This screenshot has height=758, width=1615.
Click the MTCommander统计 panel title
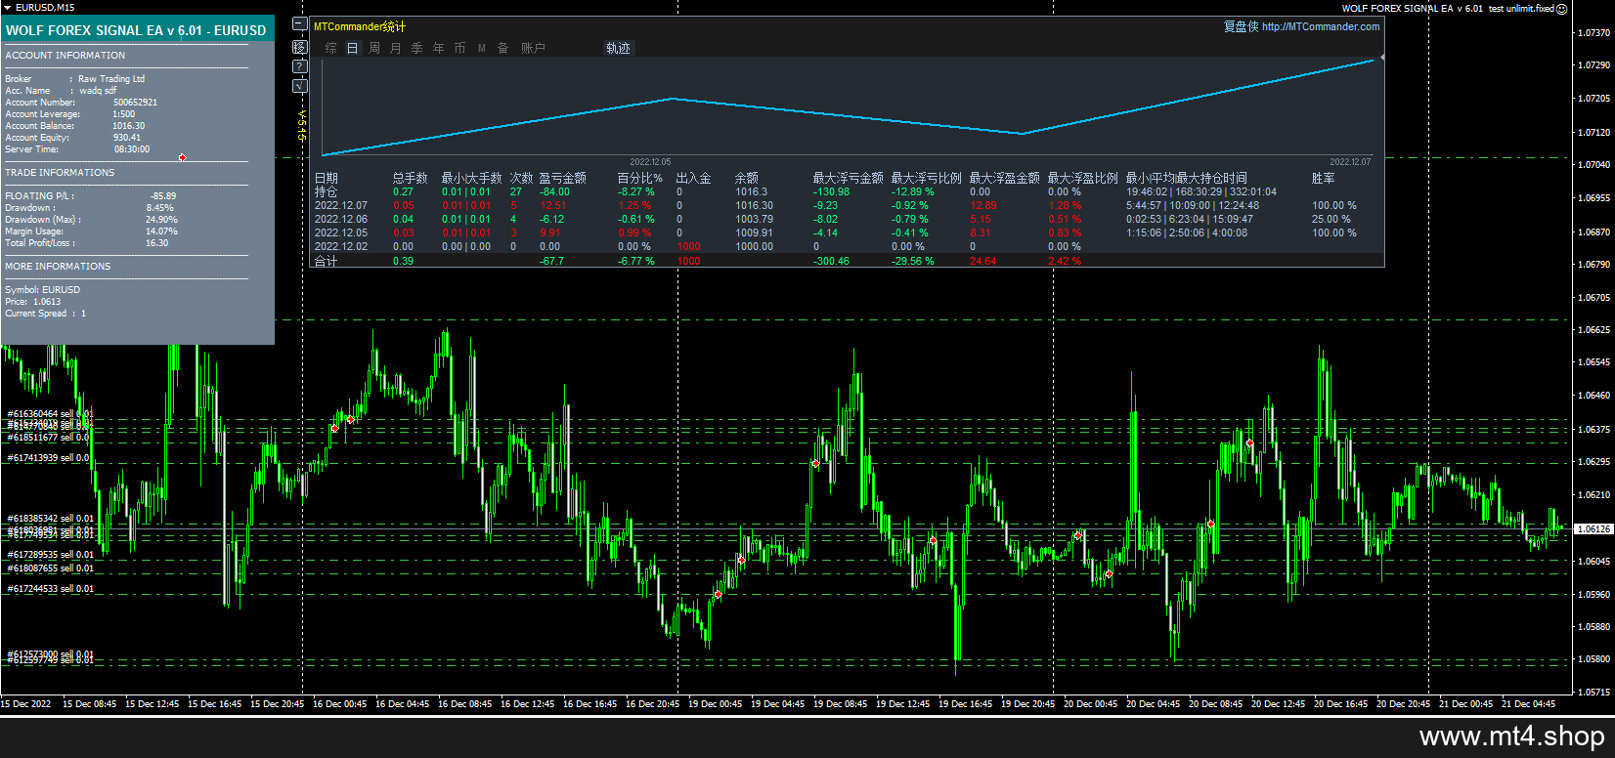(x=360, y=26)
